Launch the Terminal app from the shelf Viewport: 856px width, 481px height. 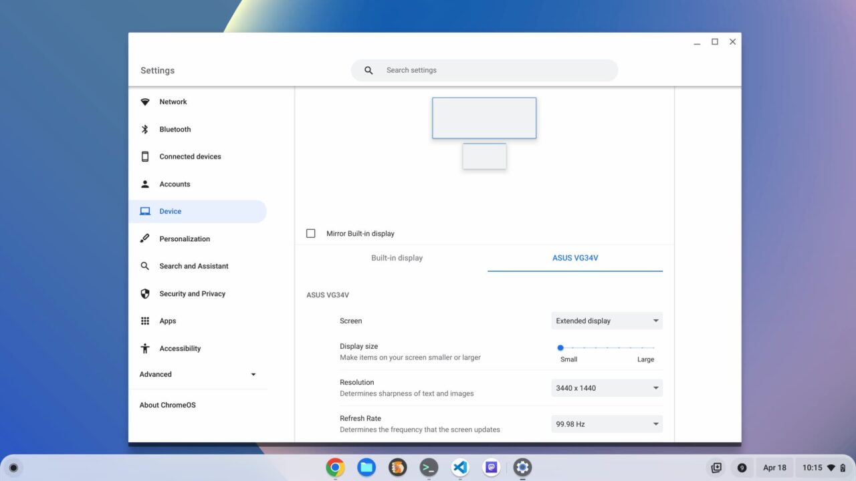(429, 467)
